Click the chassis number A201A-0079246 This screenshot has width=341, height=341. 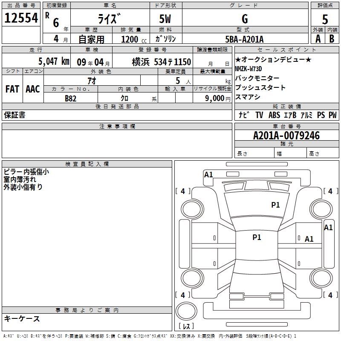[x=286, y=136]
